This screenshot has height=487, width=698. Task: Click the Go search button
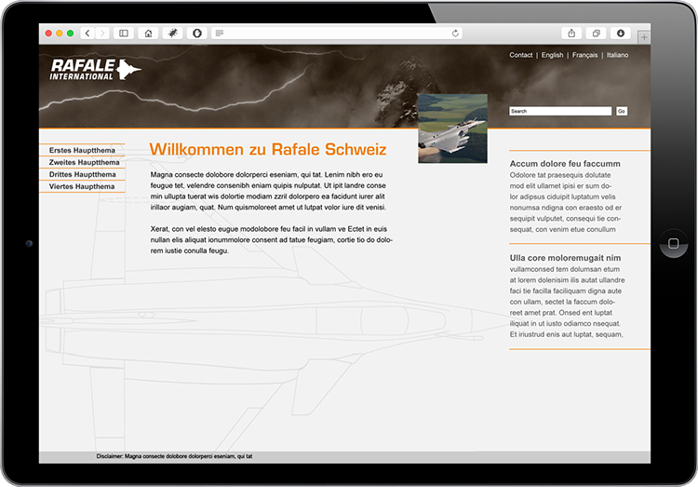(622, 111)
